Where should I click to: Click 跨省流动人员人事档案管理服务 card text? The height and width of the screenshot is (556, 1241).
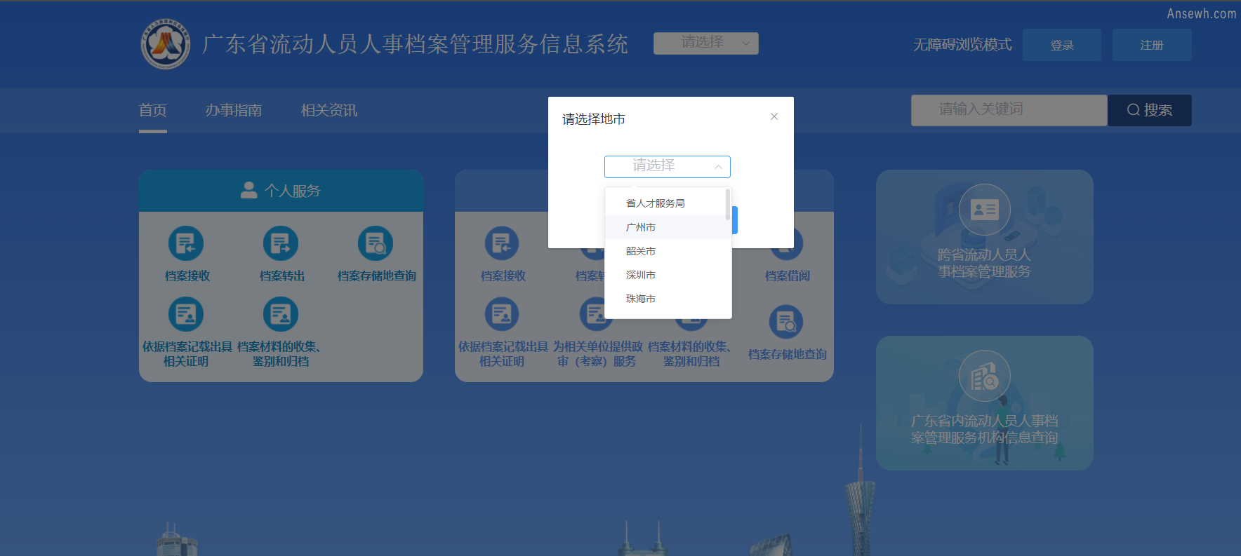point(984,263)
